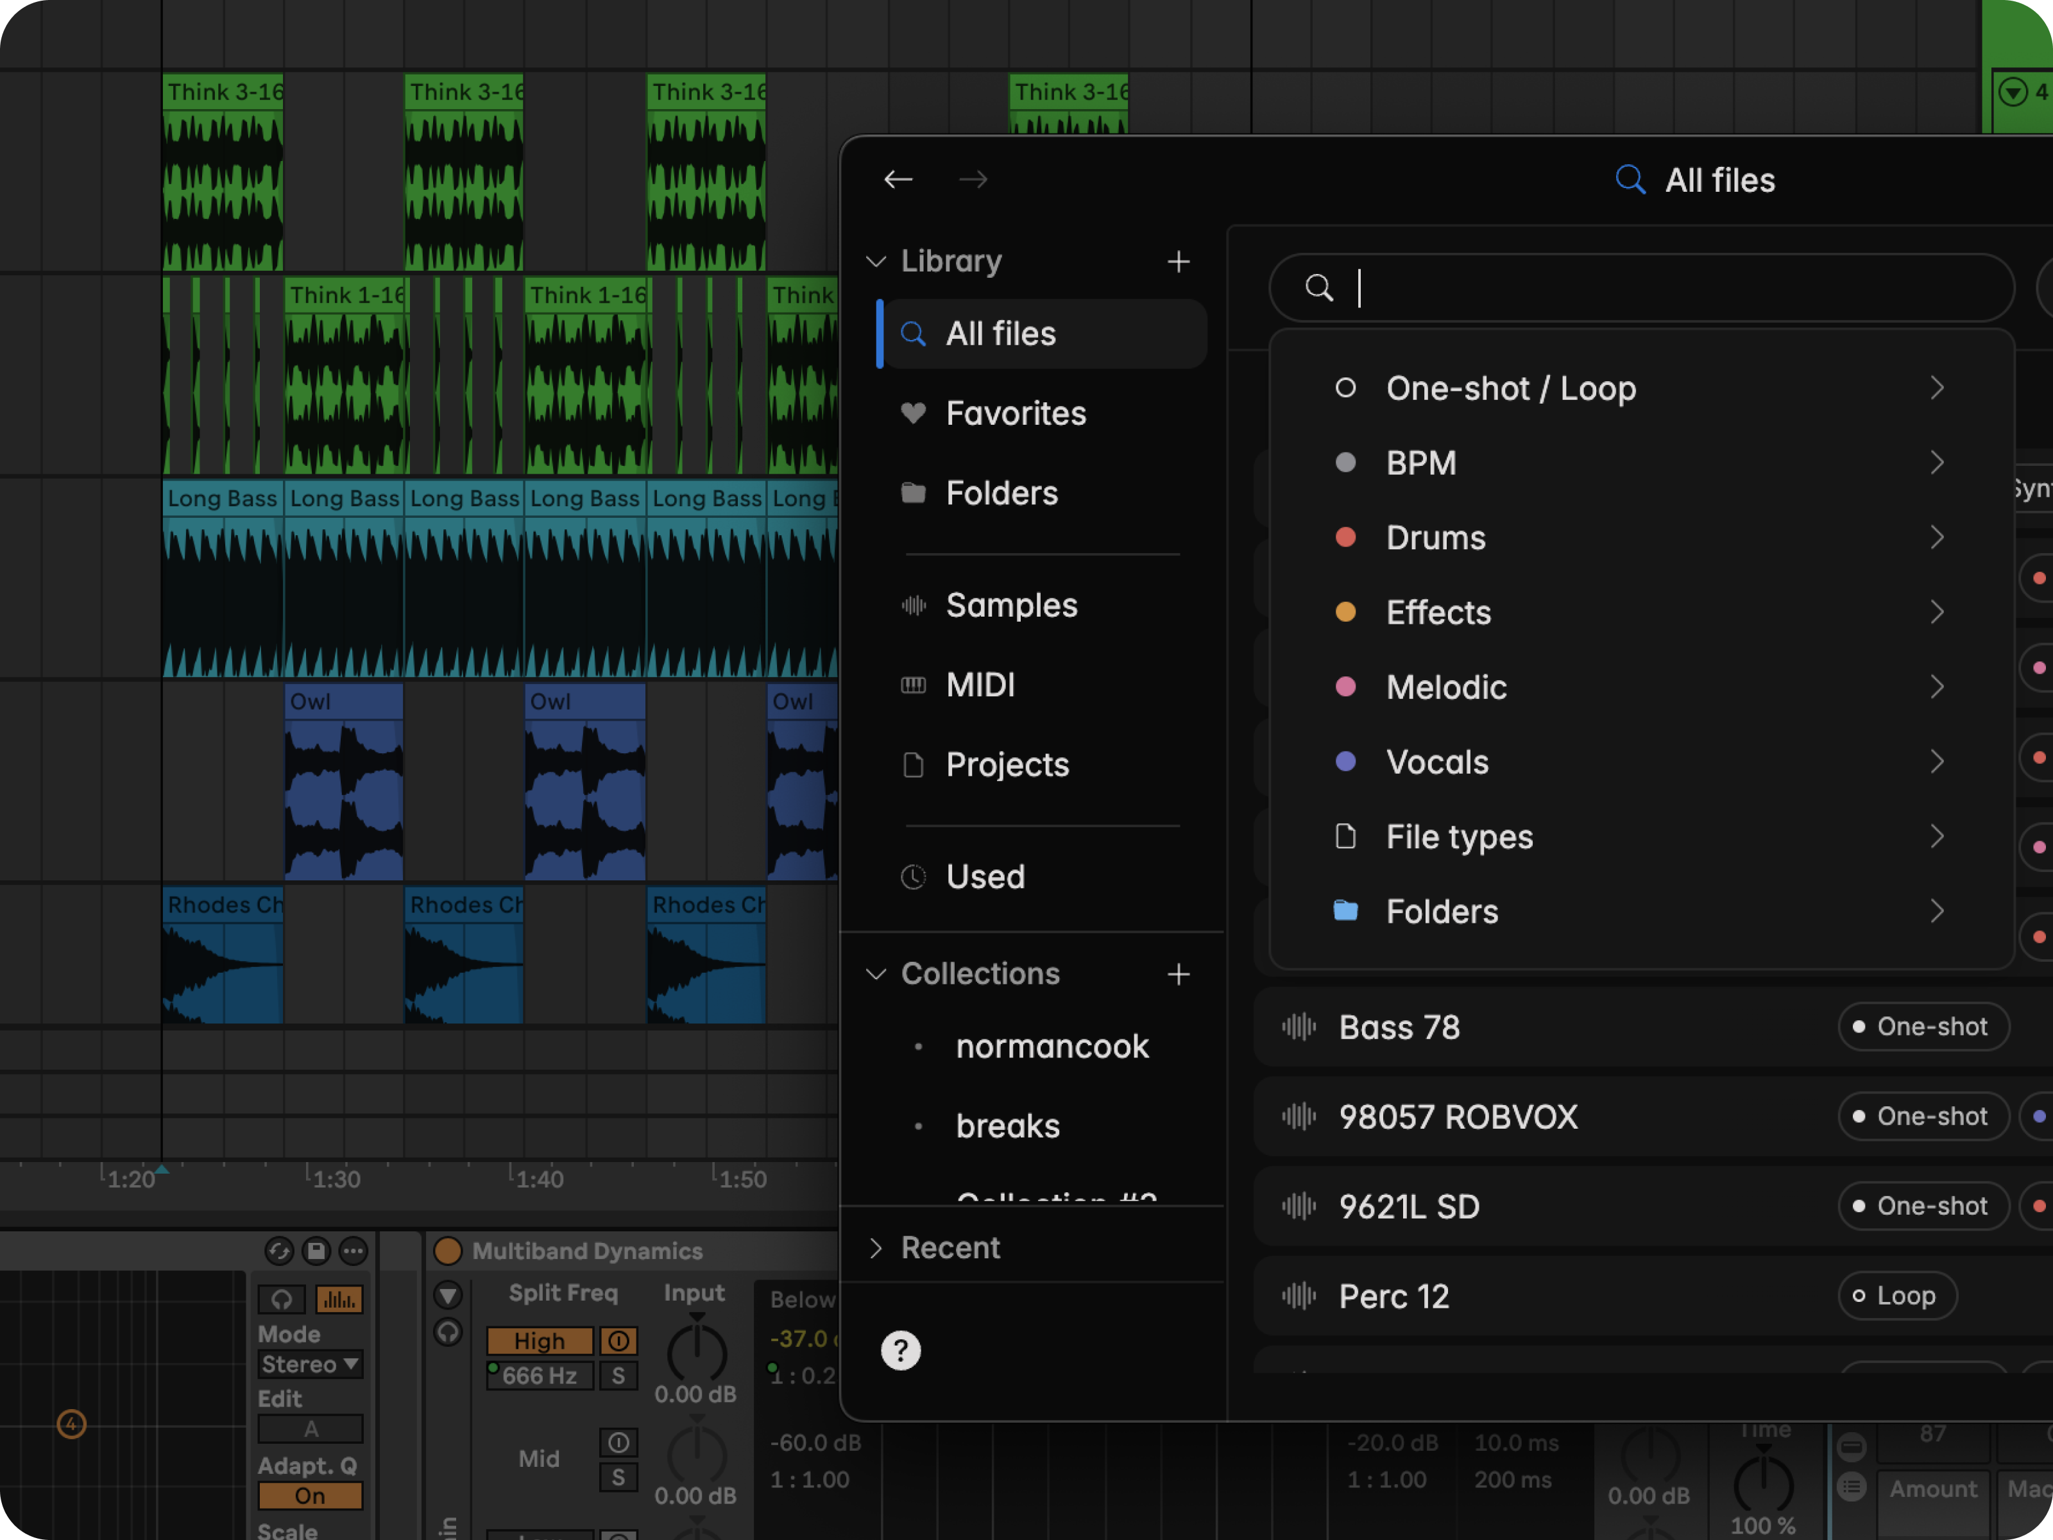The height and width of the screenshot is (1540, 2053).
Task: Add a new collection with plus icon
Action: pyautogui.click(x=1178, y=974)
